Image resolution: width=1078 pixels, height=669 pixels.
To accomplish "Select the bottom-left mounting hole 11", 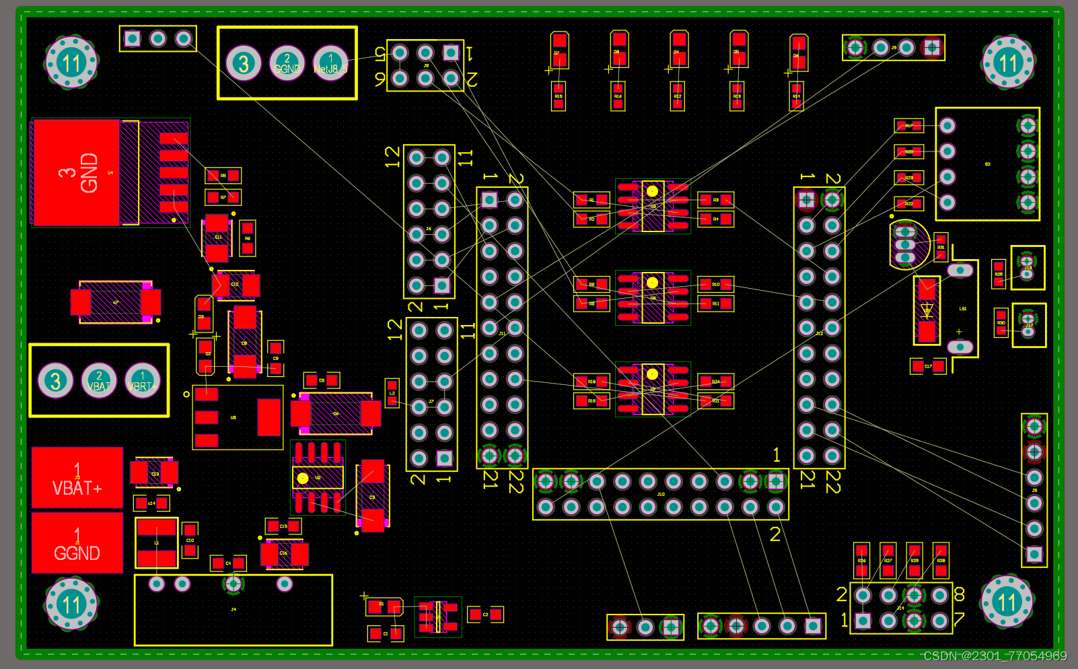I will (71, 604).
